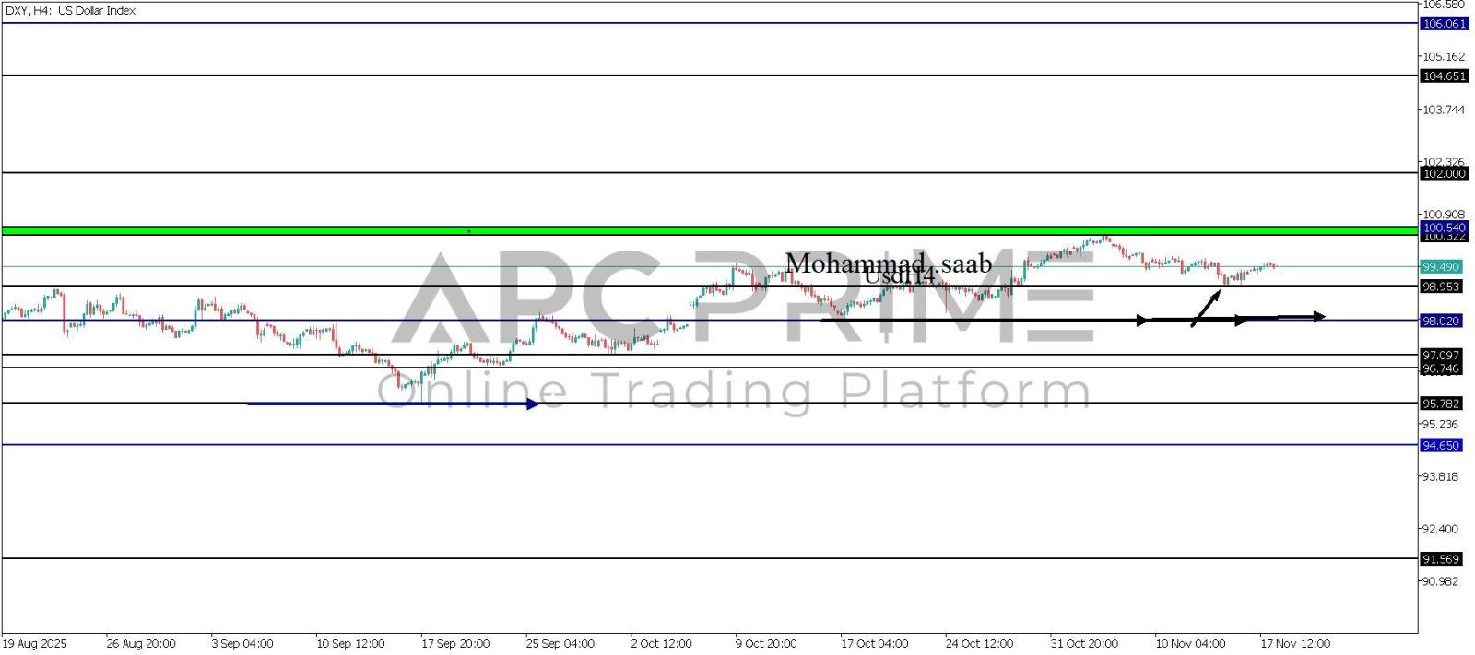
Task: Click the current price 99.490 label
Action: 1441,267
